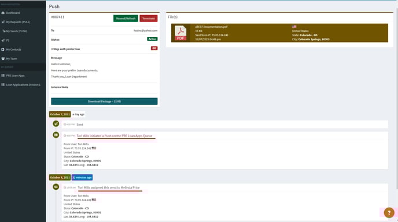Select Loan Applications Division 1 queue

pyautogui.click(x=23, y=85)
